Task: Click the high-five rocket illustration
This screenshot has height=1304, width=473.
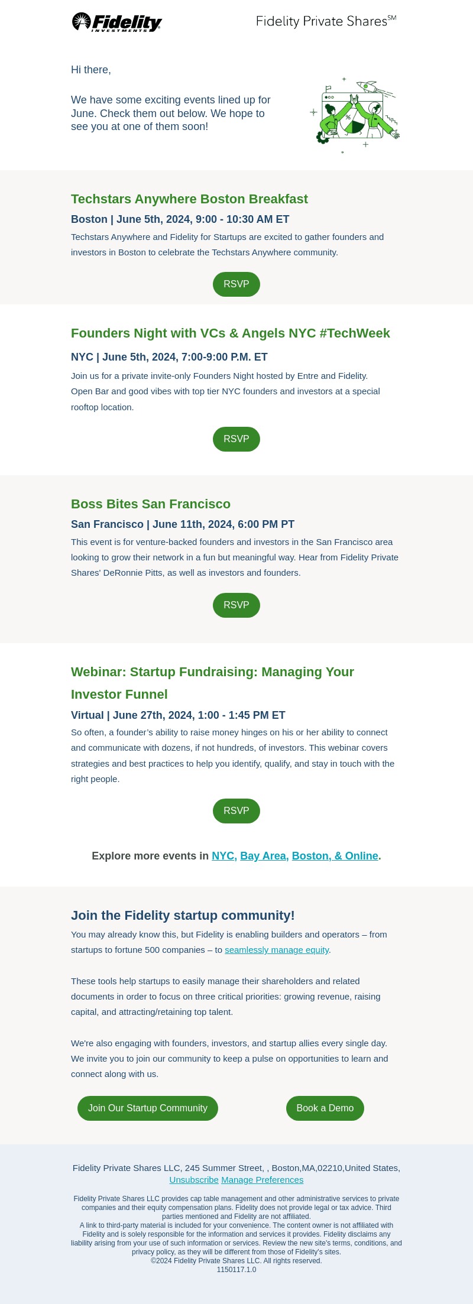Action: click(355, 115)
